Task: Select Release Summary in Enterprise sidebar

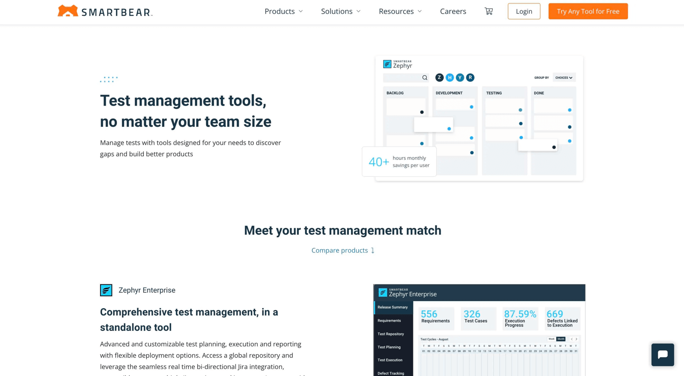Action: click(x=393, y=307)
